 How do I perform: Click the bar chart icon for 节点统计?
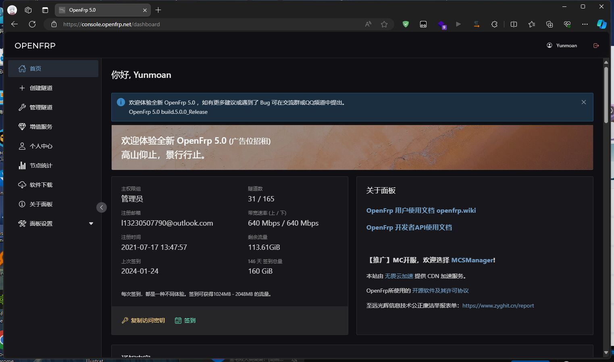[x=22, y=165]
